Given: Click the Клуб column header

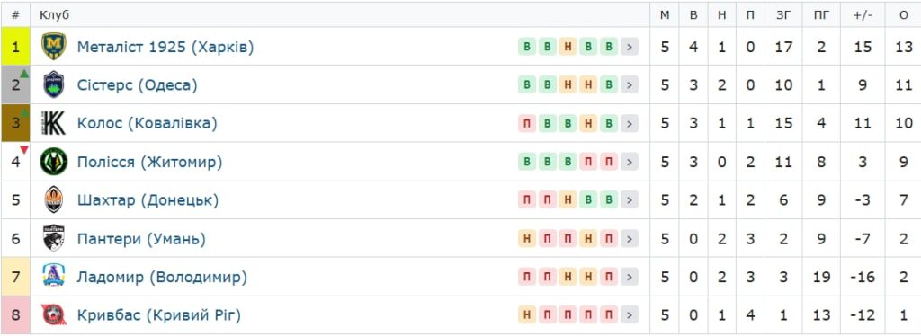Looking at the screenshot, I should click(x=55, y=15).
